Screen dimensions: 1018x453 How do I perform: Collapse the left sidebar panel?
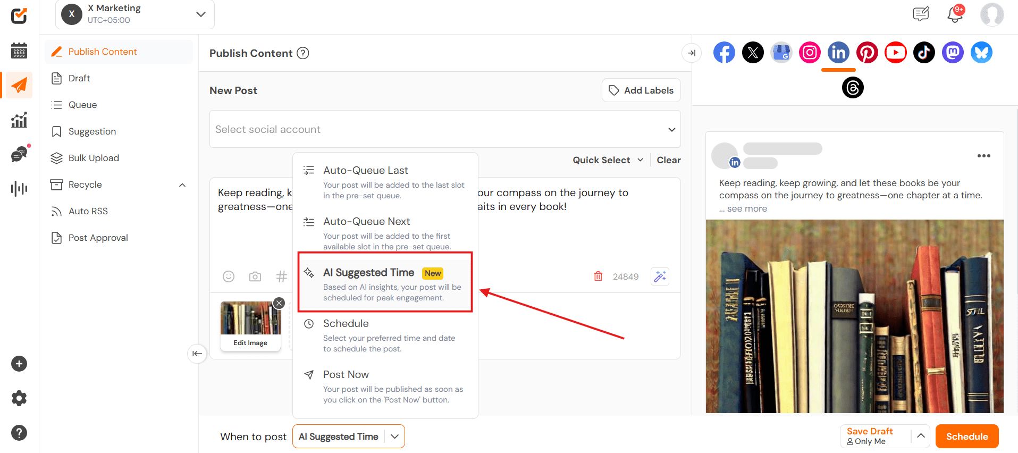197,354
